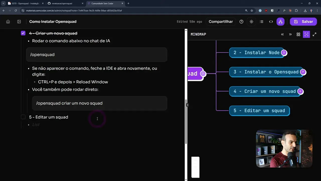
Task: Switch theme with the sun icon
Action: click(x=251, y=21)
